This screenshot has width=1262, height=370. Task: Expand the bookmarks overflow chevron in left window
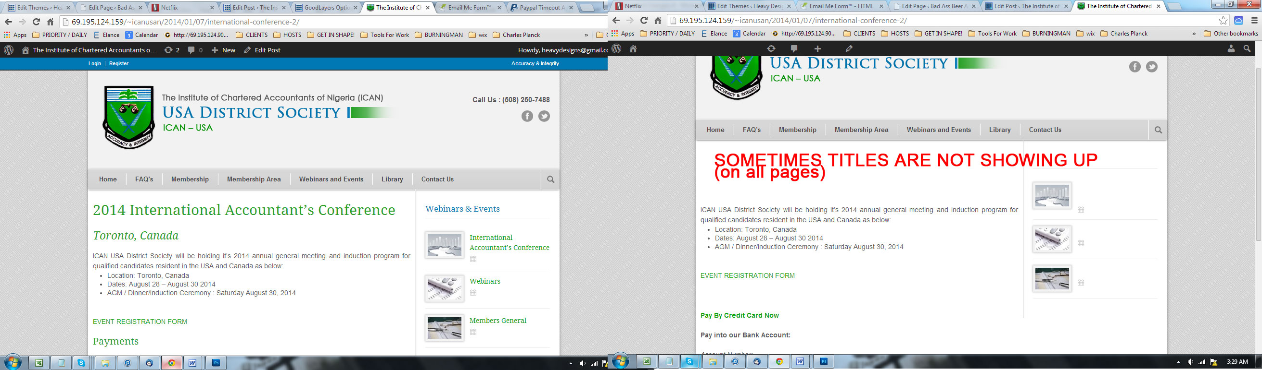point(586,35)
